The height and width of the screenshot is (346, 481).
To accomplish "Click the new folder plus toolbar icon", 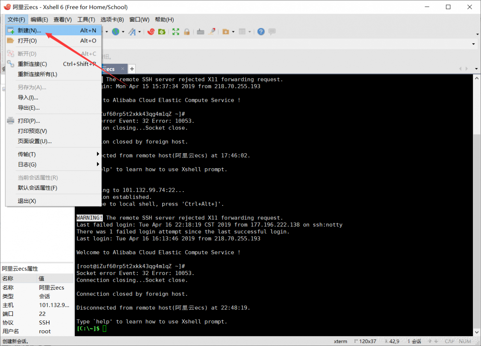I will click(x=226, y=32).
